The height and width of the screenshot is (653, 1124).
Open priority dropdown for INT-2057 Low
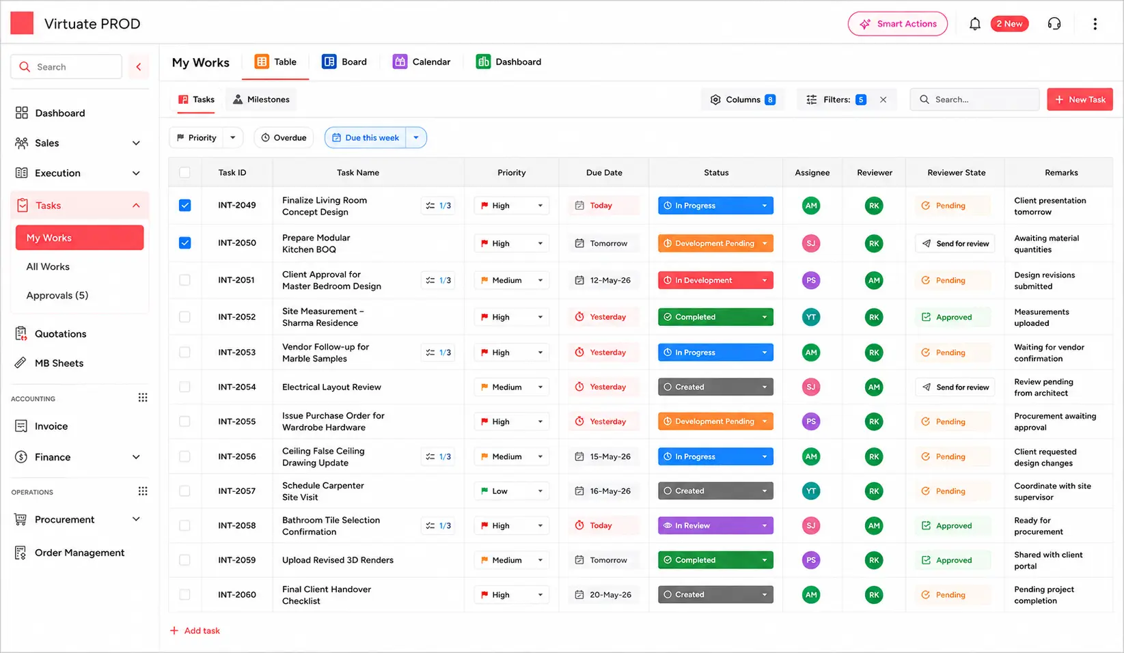click(512, 491)
